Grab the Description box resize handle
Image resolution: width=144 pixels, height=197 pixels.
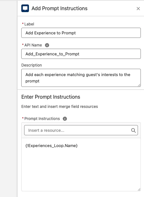139,85
